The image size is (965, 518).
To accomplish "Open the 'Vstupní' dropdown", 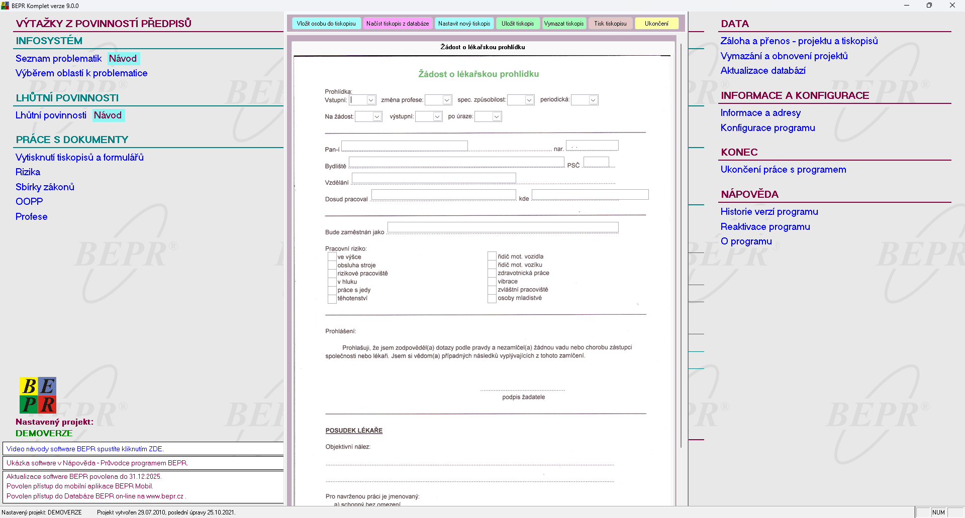I will [371, 100].
